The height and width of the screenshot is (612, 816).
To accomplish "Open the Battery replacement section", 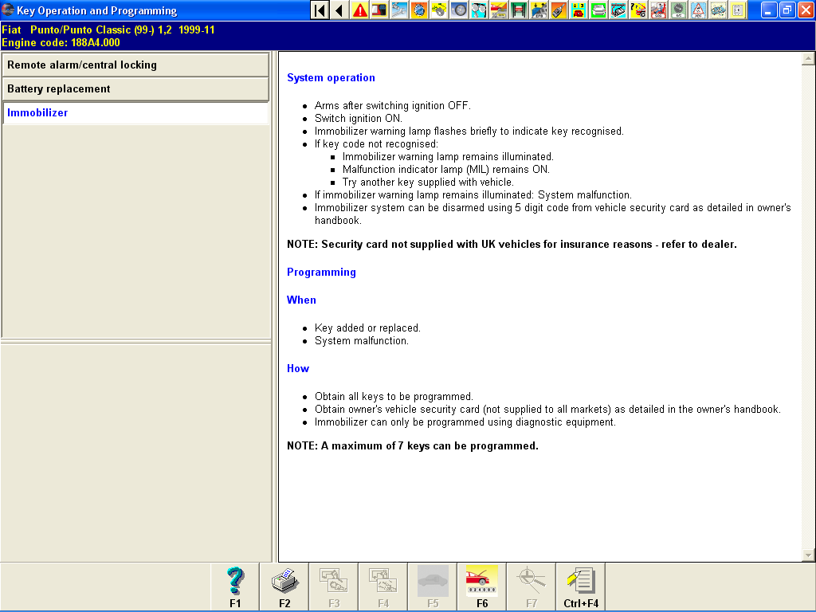I will click(x=135, y=89).
